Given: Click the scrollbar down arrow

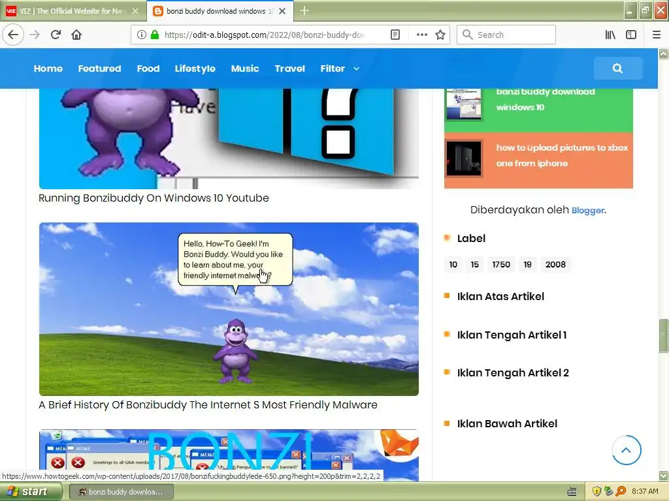Looking at the screenshot, I should [x=663, y=476].
